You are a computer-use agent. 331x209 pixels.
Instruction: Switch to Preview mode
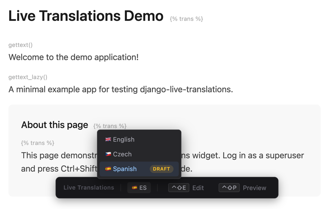click(x=255, y=188)
